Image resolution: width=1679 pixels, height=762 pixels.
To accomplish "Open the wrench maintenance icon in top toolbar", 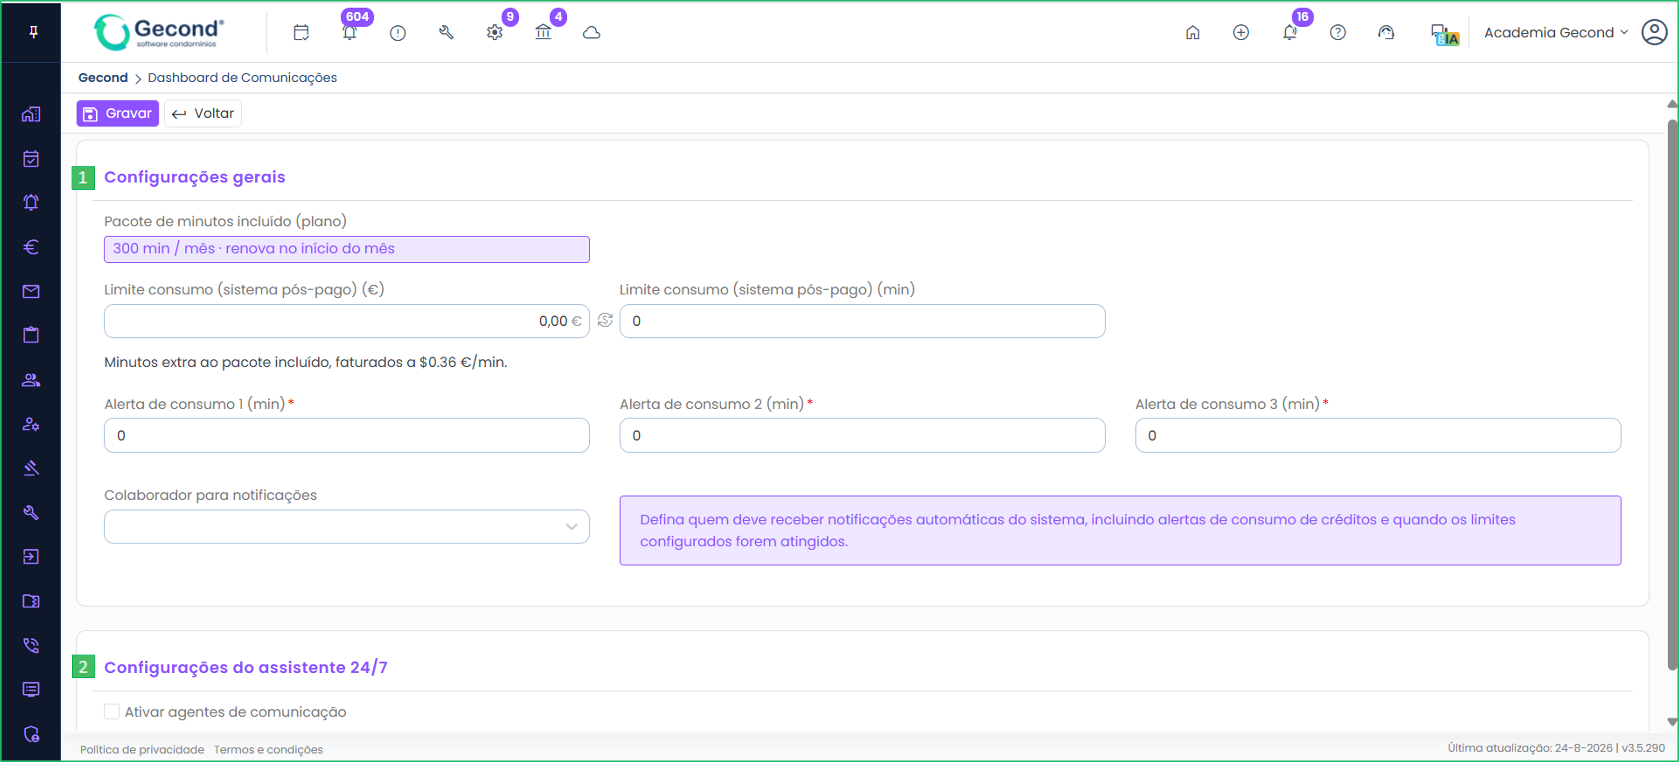I will (446, 33).
